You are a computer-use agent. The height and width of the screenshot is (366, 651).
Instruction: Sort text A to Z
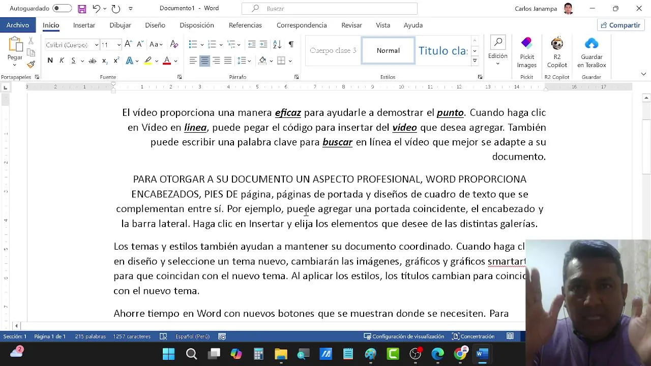coord(277,45)
